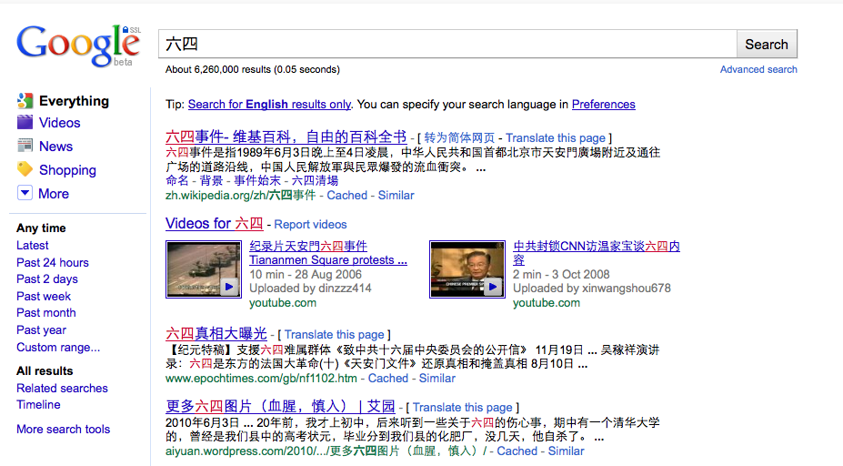This screenshot has width=843, height=466.
Task: Open Cached version of Wikipedia result
Action: click(x=346, y=195)
